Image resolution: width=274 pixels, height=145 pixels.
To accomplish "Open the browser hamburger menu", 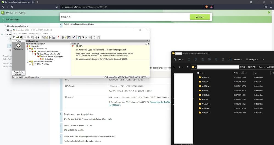I will pos(271,7).
